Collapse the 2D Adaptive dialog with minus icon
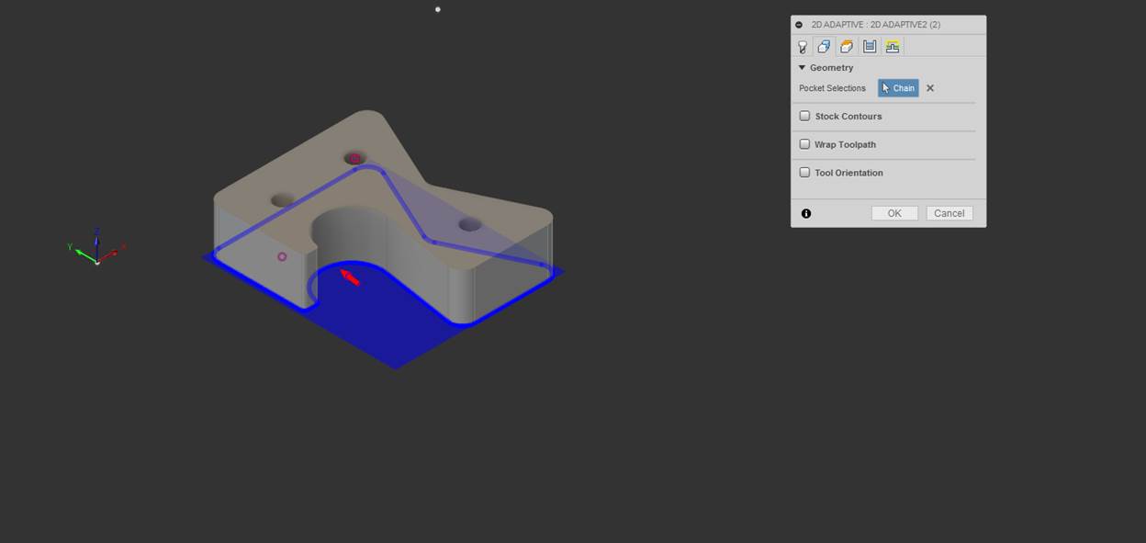This screenshot has width=1146, height=543. click(799, 25)
